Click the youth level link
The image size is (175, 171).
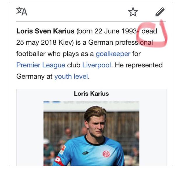tap(71, 77)
